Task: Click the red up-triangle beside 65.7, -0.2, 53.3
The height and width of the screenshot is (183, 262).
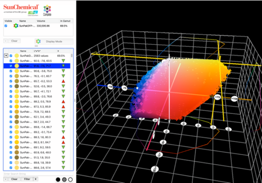Action: tap(64, 81)
